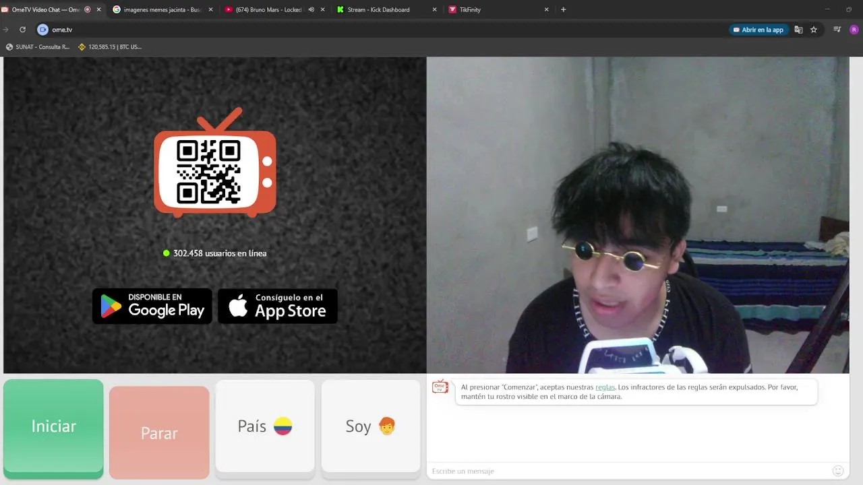Close the Kick Dashboard tab
Screen dimensions: 863x485
click(434, 9)
